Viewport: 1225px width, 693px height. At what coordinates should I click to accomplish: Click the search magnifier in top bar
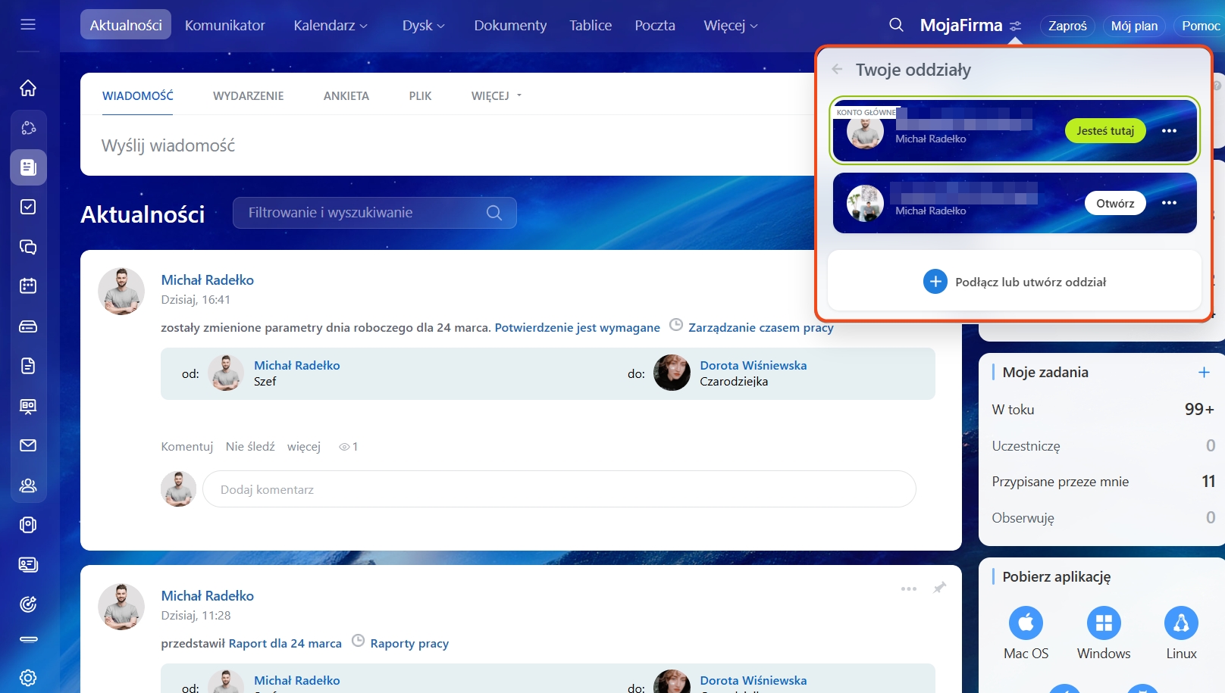896,25
